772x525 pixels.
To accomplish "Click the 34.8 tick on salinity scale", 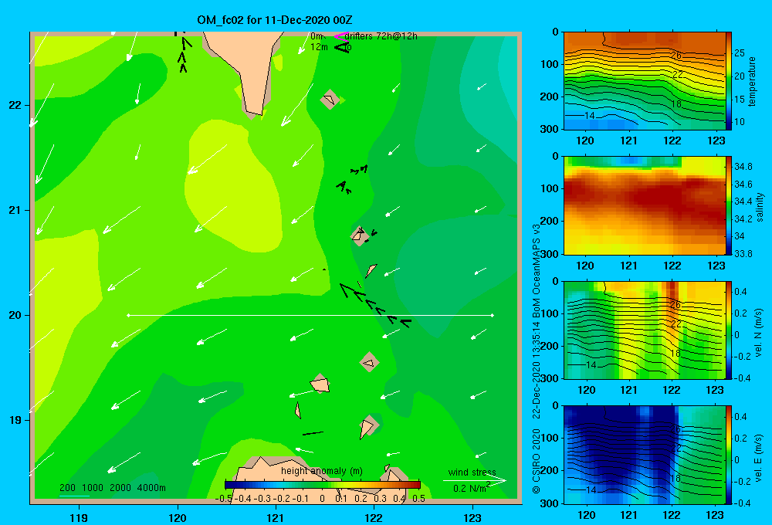I will (743, 167).
